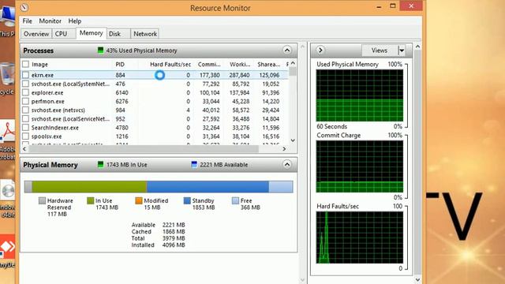Check the svchost.exe (LocalServiceNet...) checkbox
The height and width of the screenshot is (284, 505).
click(26, 118)
